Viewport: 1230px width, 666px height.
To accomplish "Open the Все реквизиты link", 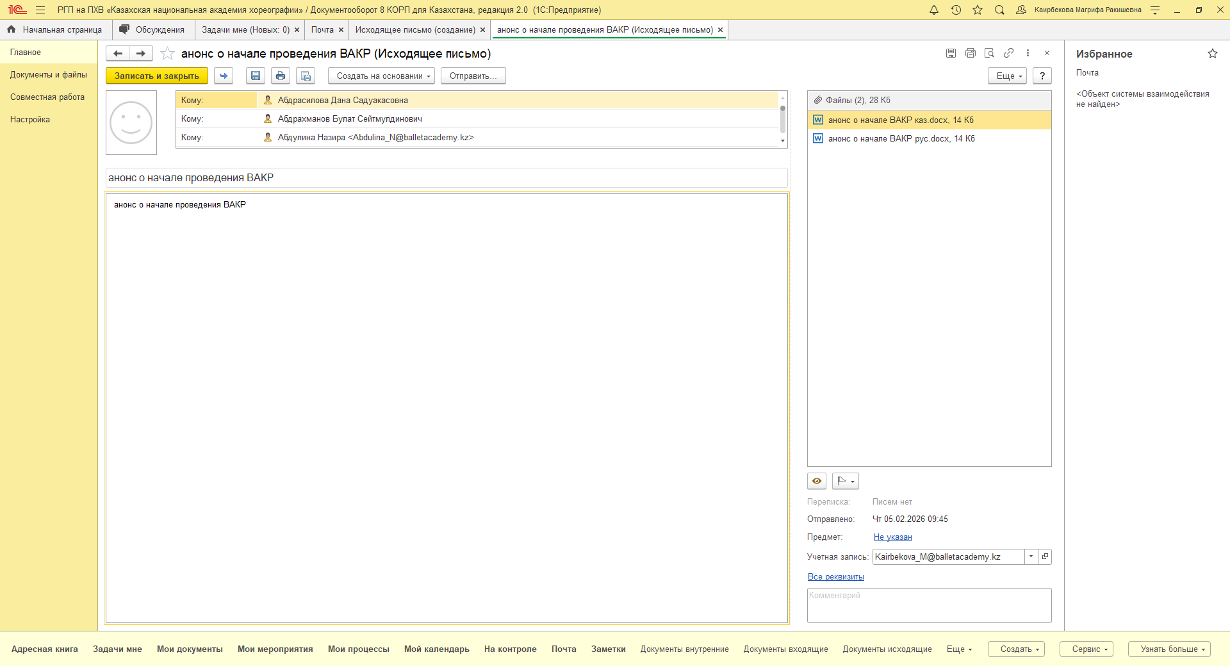I will (x=835, y=577).
